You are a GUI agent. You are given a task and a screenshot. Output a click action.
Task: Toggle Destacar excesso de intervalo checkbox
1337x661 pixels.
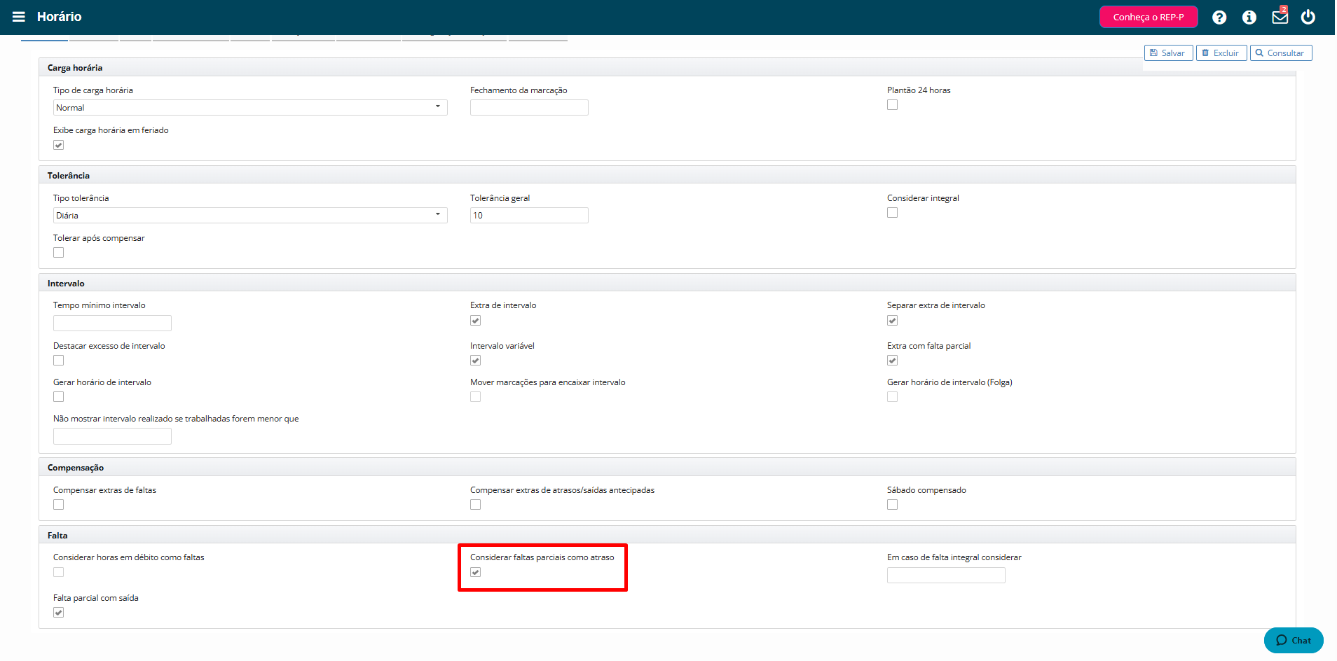tap(58, 361)
